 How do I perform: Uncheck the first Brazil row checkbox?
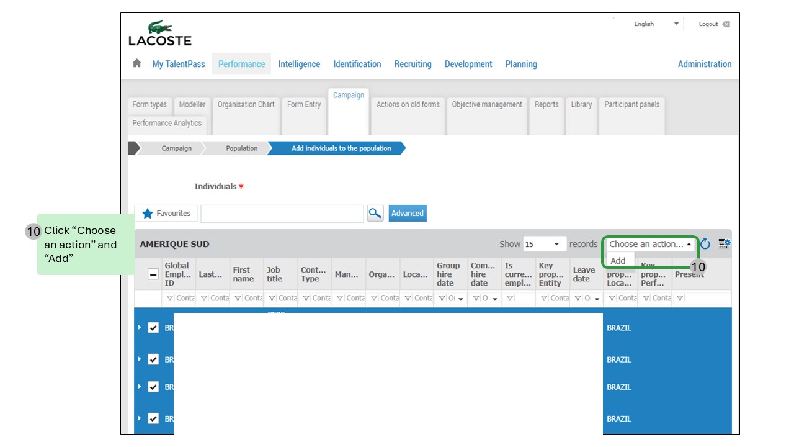click(153, 328)
